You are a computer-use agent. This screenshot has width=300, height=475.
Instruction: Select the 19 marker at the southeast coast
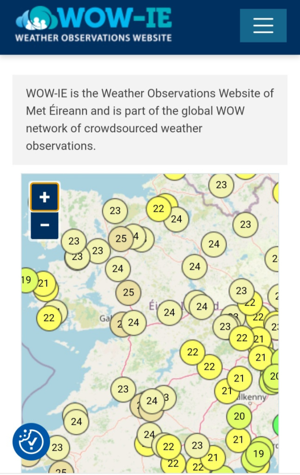point(258,454)
